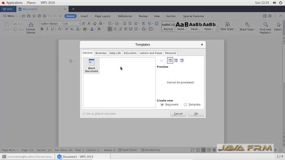Click the text highlight color button
285x160 pixels.
tap(85, 29)
